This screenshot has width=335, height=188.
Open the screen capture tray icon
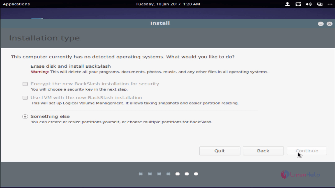click(298, 4)
